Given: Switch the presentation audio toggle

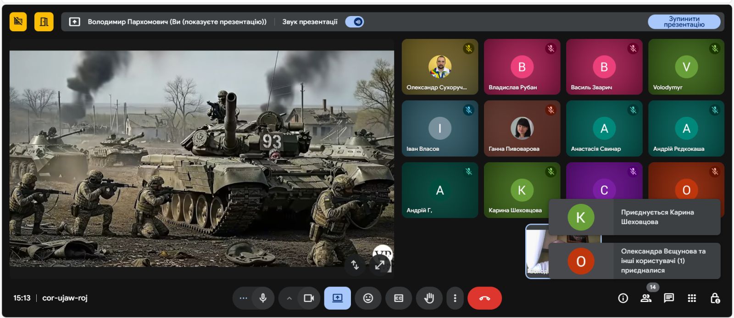Looking at the screenshot, I should click(355, 22).
